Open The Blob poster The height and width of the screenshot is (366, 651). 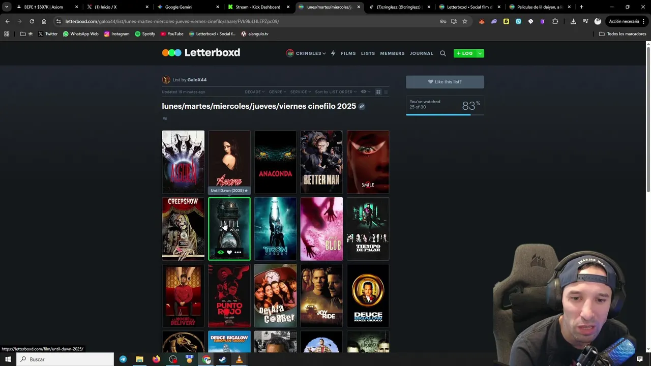click(321, 229)
